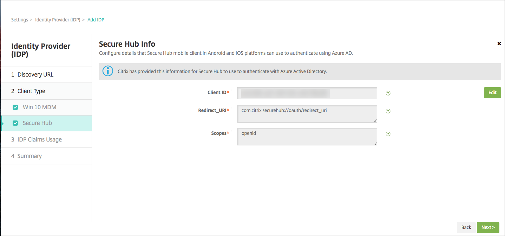
Task: Click the help icon beside Client ID
Action: point(388,93)
